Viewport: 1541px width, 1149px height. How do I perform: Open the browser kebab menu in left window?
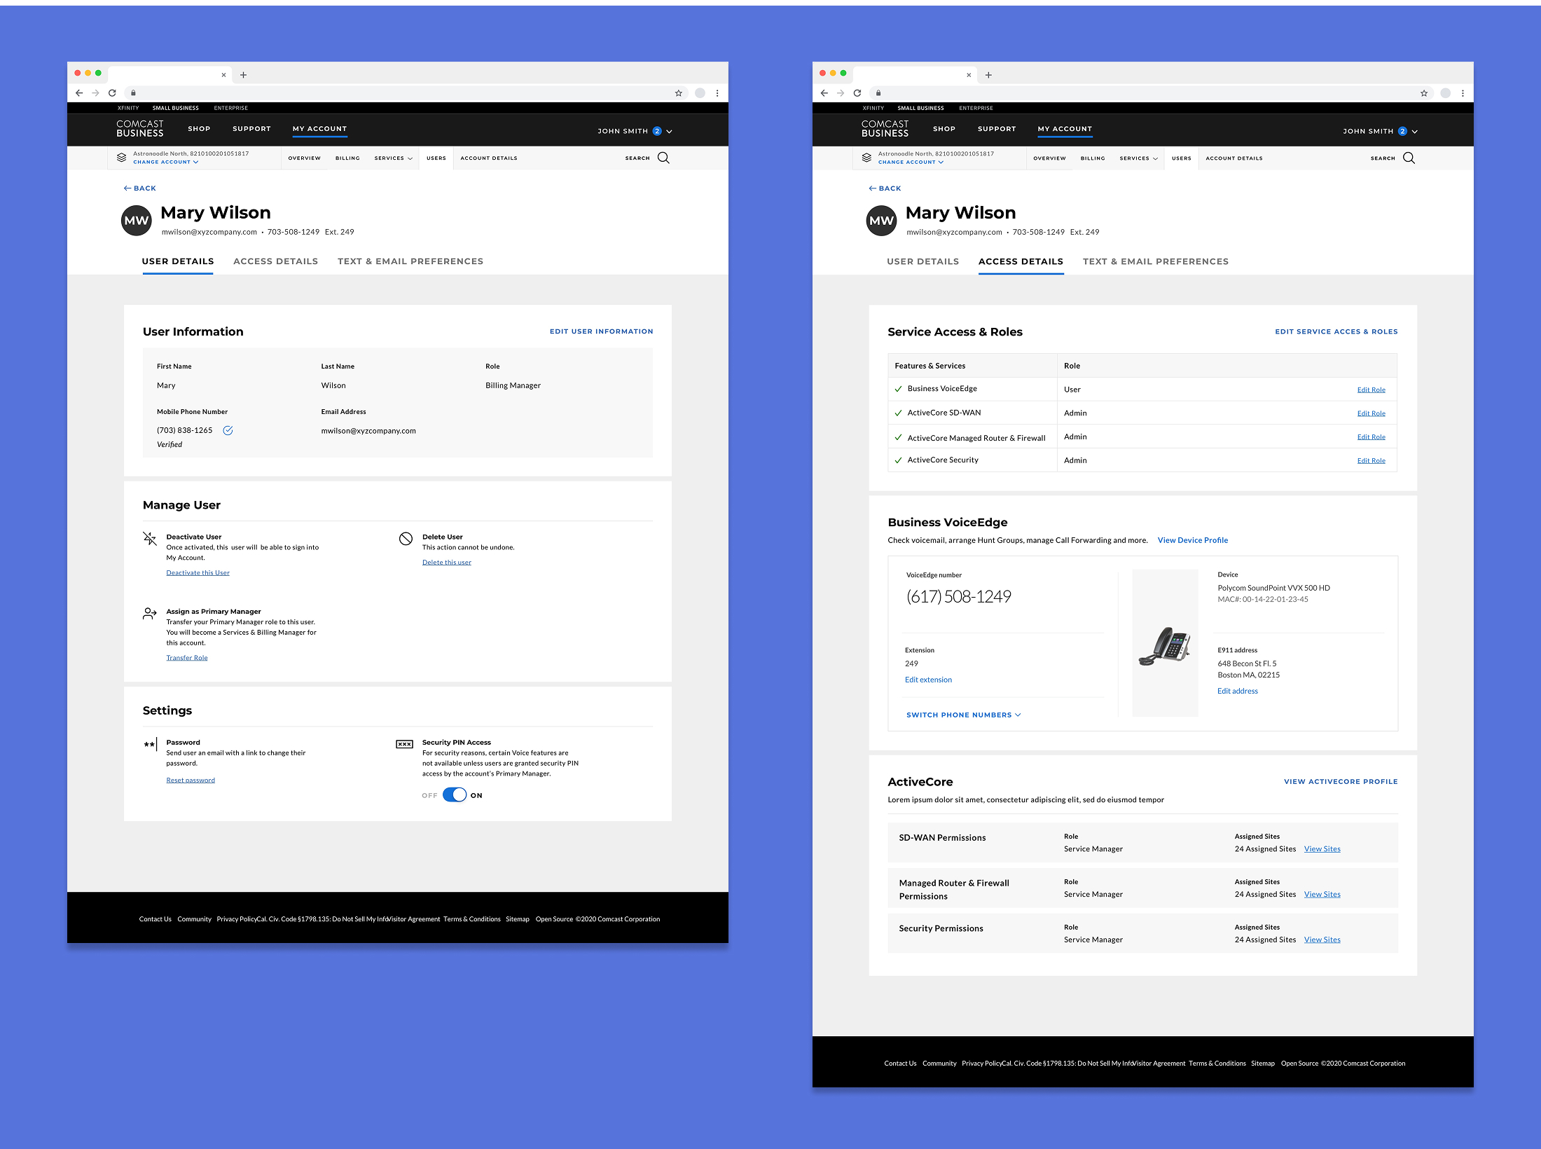click(x=717, y=92)
